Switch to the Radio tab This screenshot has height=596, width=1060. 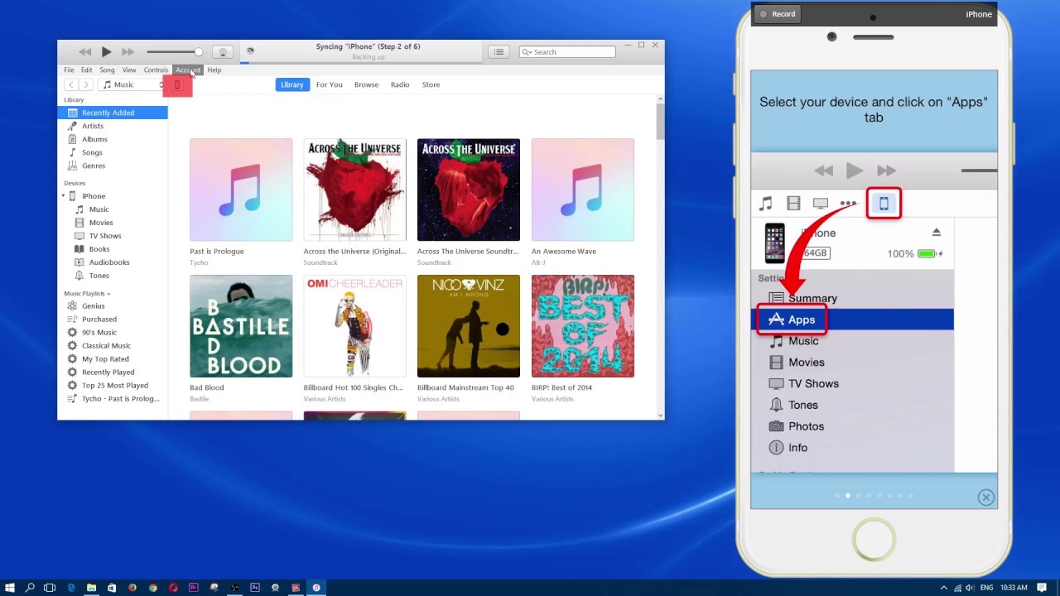(x=400, y=84)
